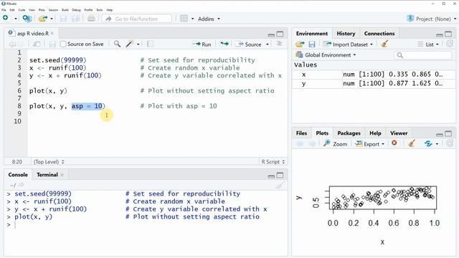
Task: Focus the Go to file/function field
Action: tap(137, 19)
